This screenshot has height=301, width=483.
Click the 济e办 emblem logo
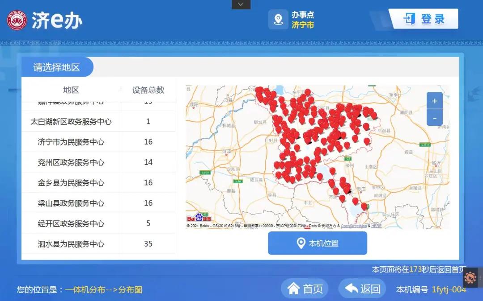pyautogui.click(x=17, y=20)
